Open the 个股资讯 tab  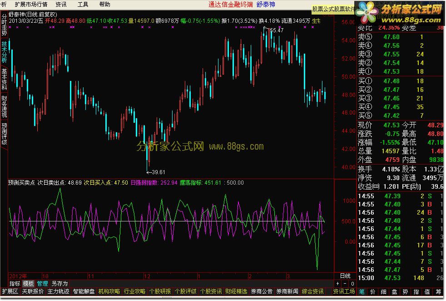211,291
